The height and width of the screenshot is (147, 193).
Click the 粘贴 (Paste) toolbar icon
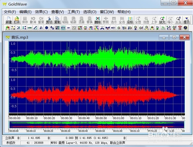point(65,20)
